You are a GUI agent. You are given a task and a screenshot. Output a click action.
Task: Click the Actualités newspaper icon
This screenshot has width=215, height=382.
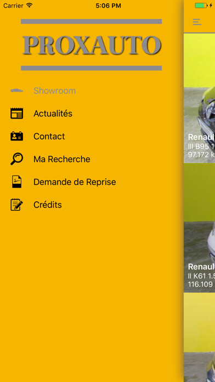(17, 113)
